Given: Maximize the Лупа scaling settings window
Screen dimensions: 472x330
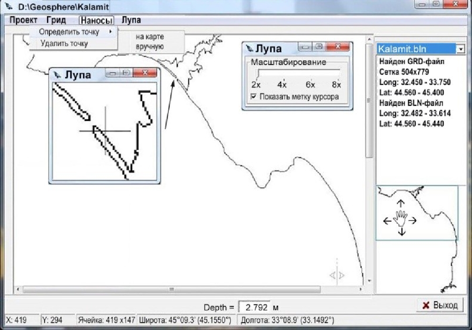Looking at the screenshot, I should [319, 47].
